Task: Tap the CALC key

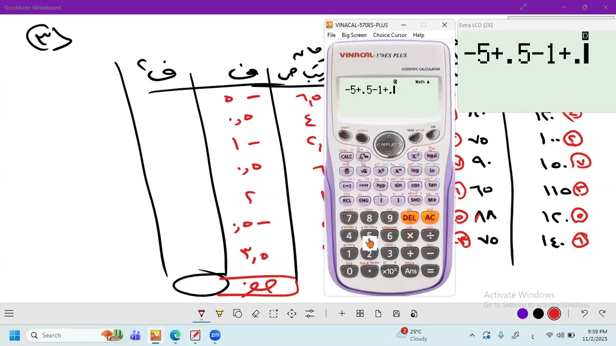Action: [346, 157]
